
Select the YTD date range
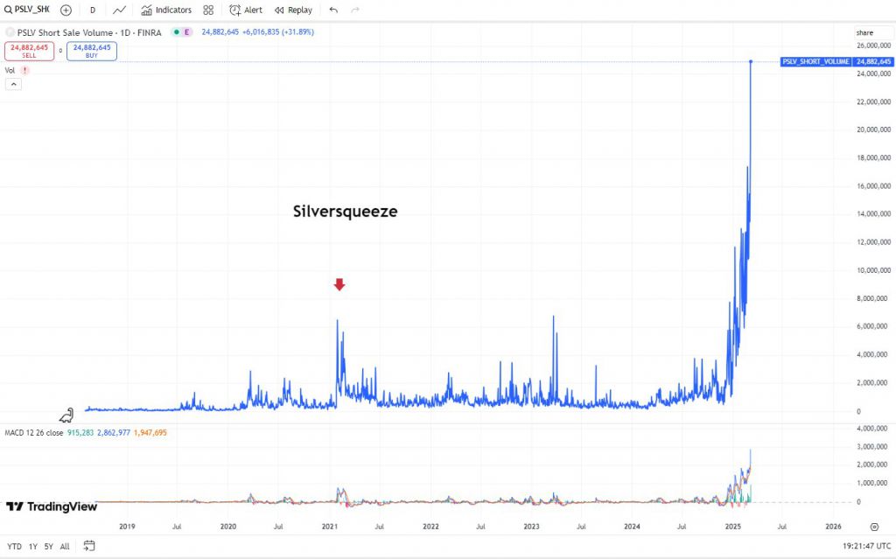14,547
